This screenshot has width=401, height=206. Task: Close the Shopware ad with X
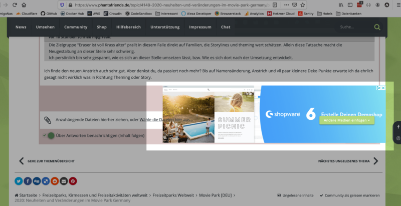(x=383, y=88)
